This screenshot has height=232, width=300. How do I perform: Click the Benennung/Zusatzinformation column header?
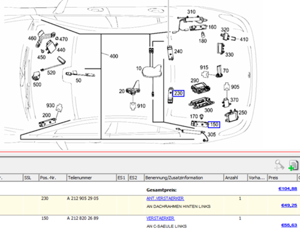(x=184, y=177)
